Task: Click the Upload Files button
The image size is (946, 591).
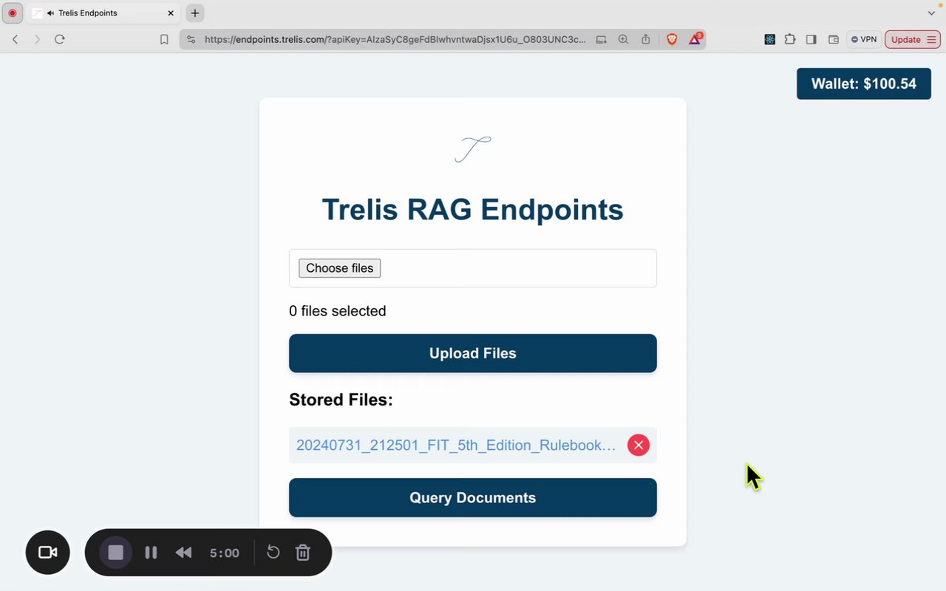Action: (x=473, y=353)
